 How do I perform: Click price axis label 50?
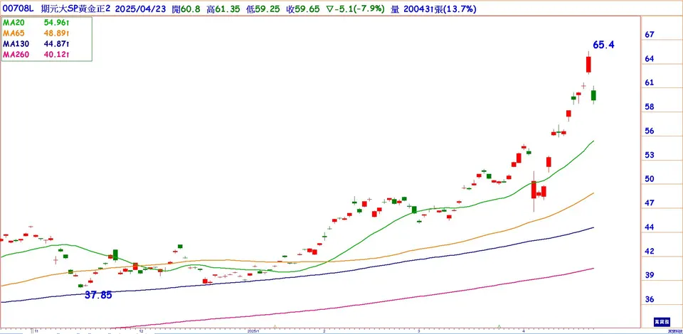pos(650,179)
